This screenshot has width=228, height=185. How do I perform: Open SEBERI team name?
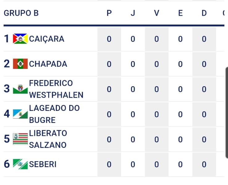click(43, 164)
